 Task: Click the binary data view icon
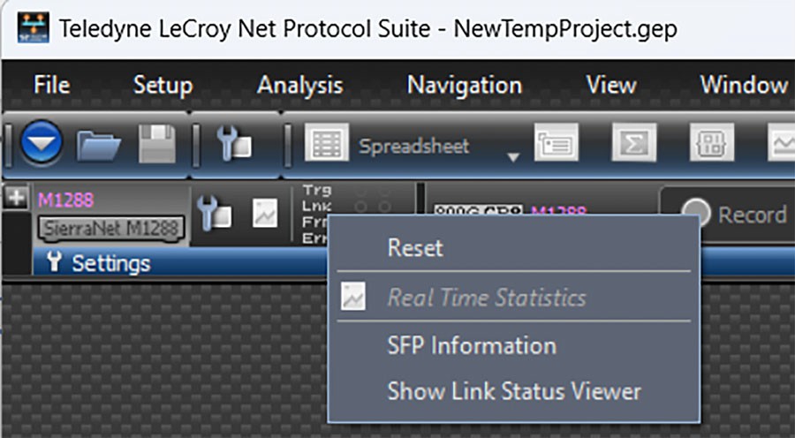click(712, 142)
